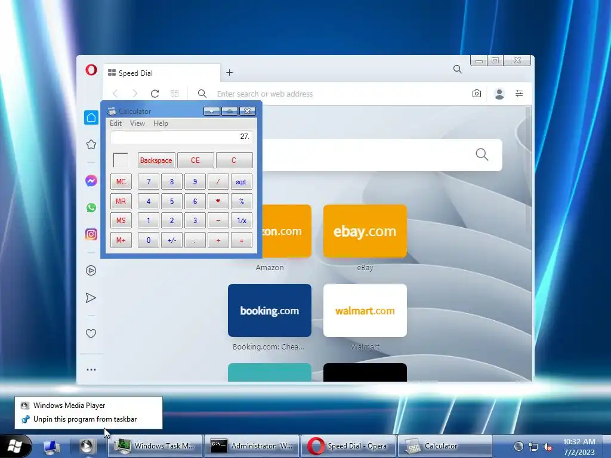Go forward in Opera navigation
Screen dimensions: 611x458
(x=135, y=94)
